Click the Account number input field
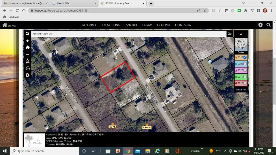Viewport: 276px width, 155px height. [129, 34]
